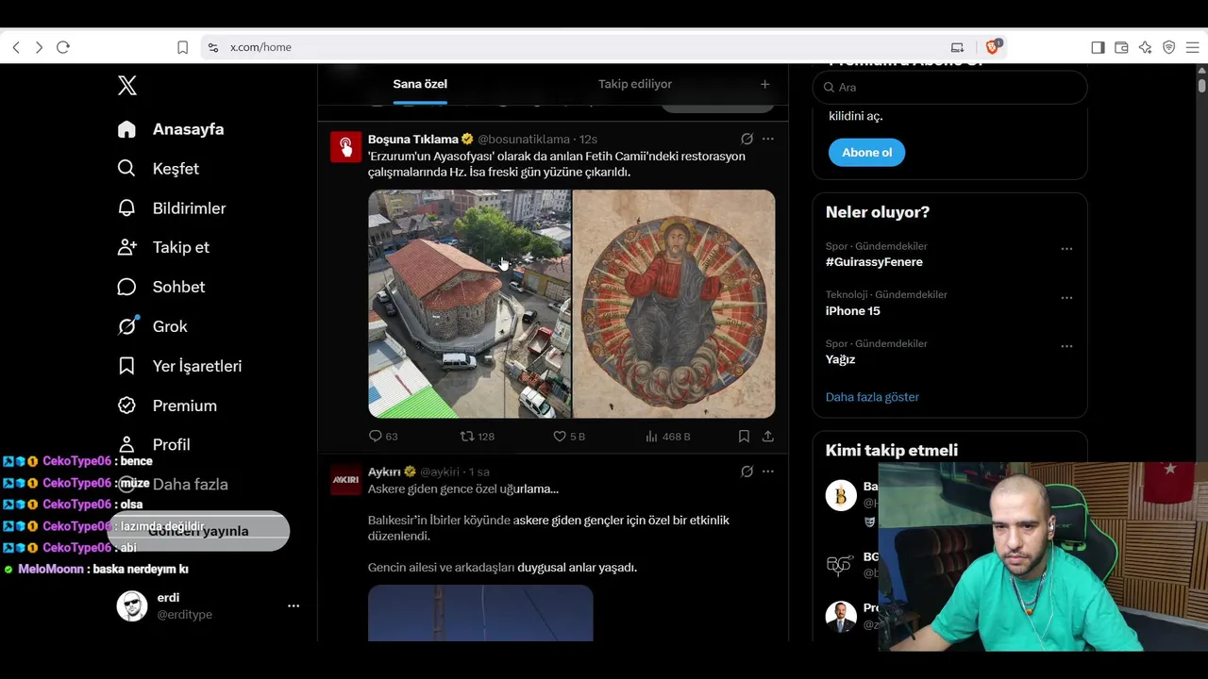Open the iPhone 15 trend
Image resolution: width=1208 pixels, height=679 pixels.
click(x=853, y=311)
